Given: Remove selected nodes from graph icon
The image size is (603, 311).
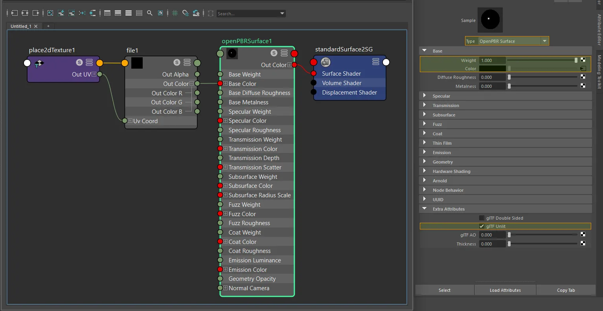Looking at the screenshot, I should [x=72, y=13].
